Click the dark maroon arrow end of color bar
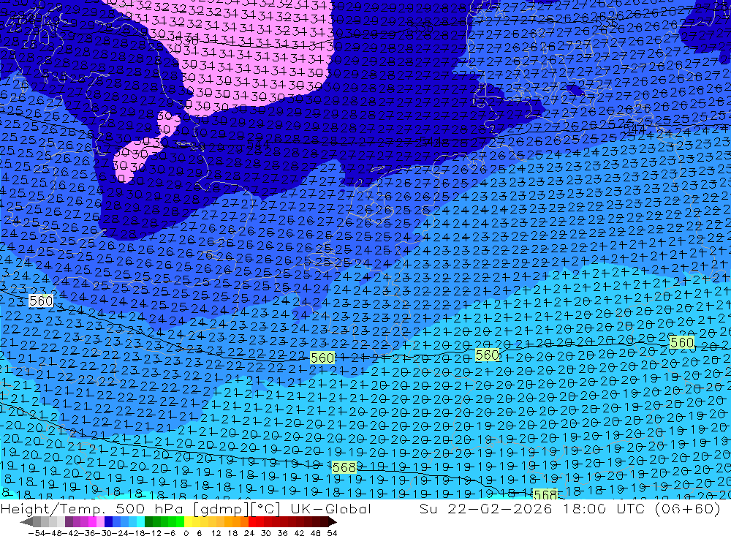This screenshot has width=731, height=536. tap(333, 521)
